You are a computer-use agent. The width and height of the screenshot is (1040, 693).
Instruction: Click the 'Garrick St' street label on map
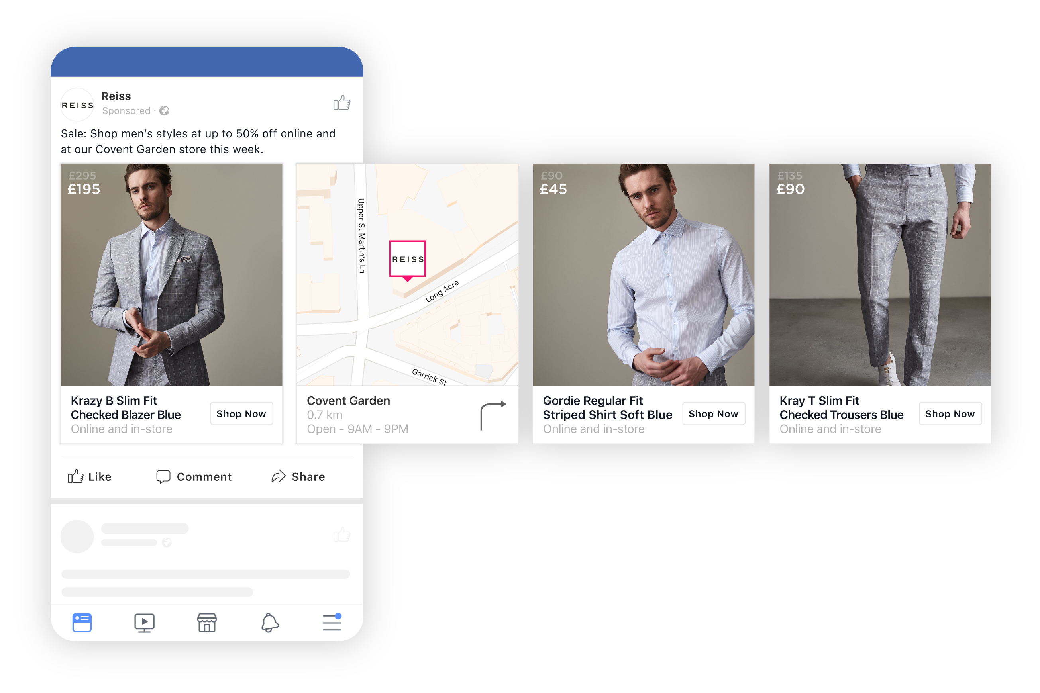click(430, 376)
